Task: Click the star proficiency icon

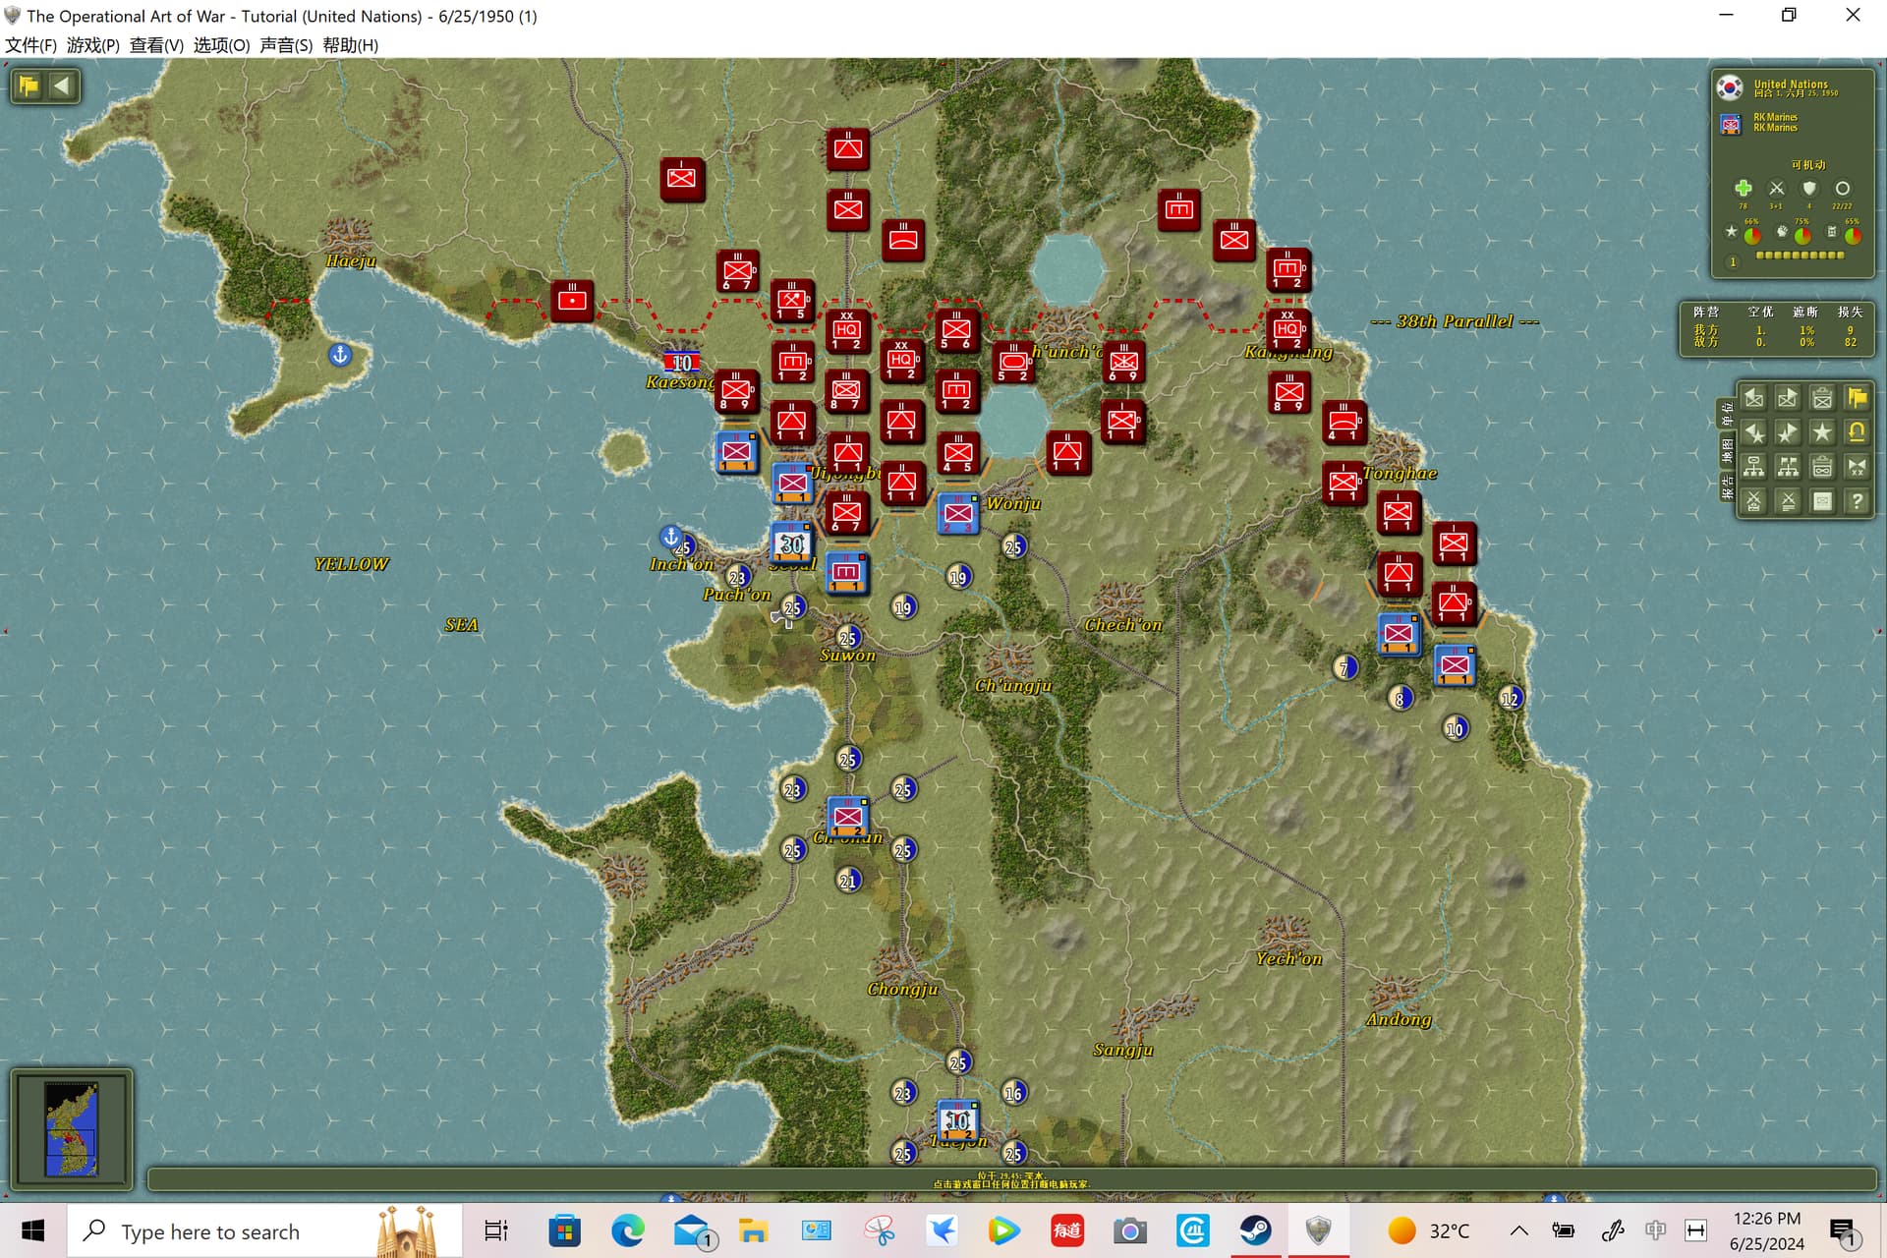Action: [1731, 232]
